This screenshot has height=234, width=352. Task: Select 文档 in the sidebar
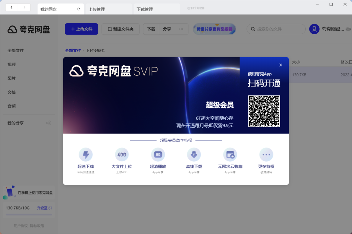tap(12, 92)
